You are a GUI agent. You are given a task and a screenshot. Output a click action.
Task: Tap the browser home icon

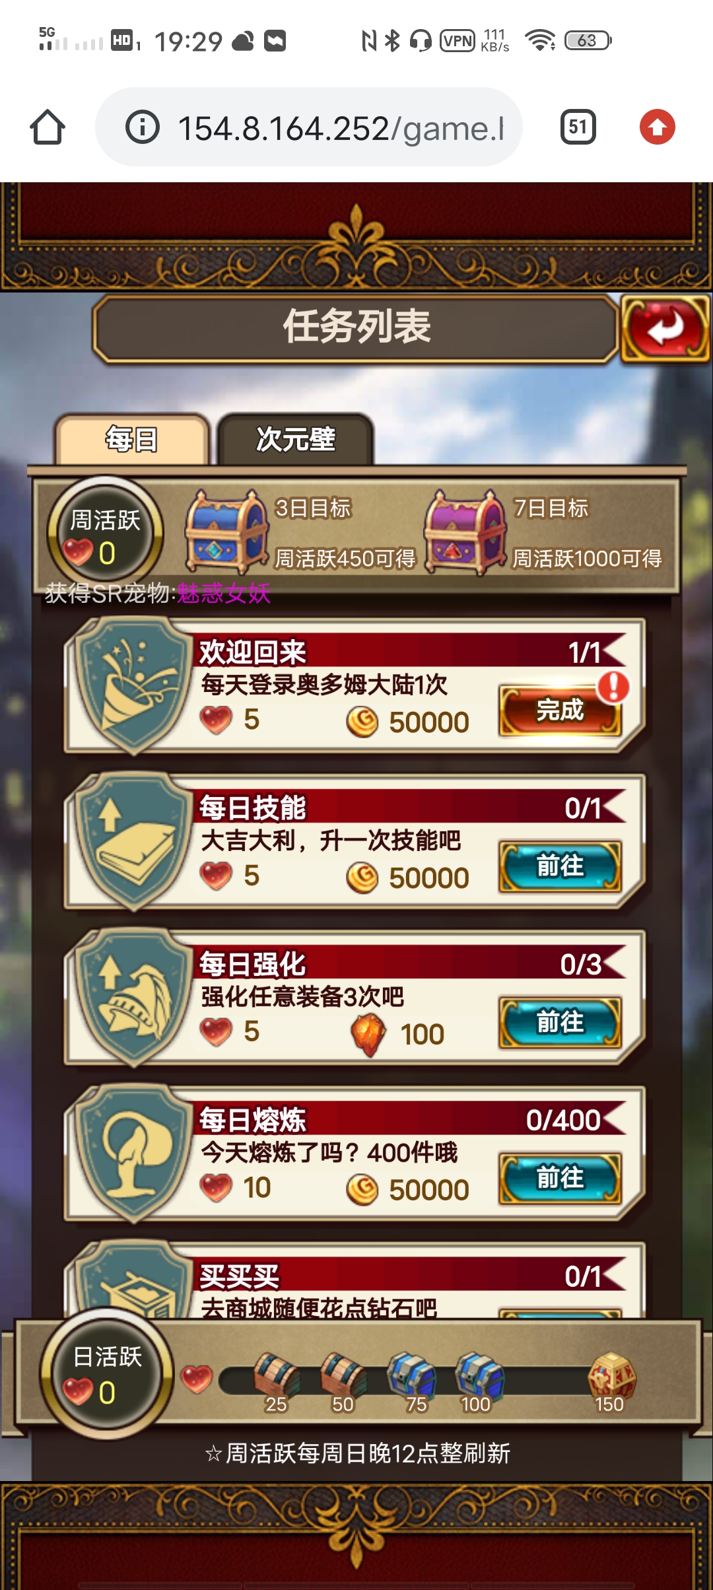[x=48, y=127]
